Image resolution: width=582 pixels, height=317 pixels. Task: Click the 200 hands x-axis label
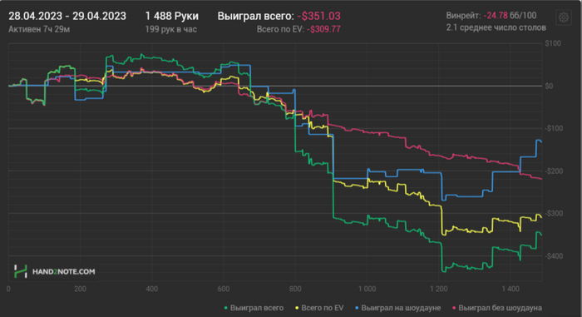point(80,289)
